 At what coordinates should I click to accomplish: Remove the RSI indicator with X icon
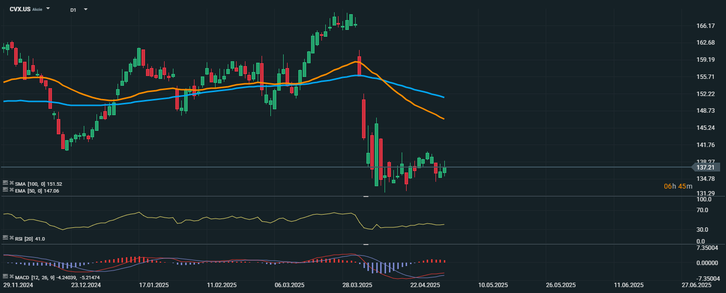point(12,238)
